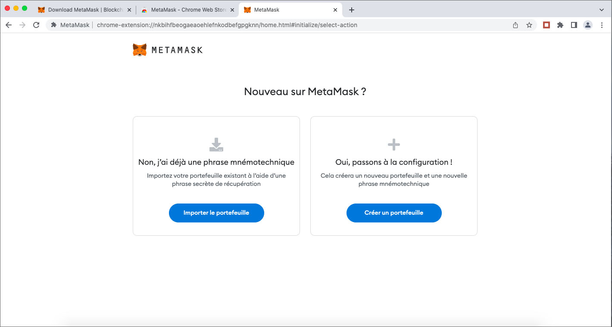The width and height of the screenshot is (612, 327).
Task: Open Chrome three-dot menu
Action: [602, 25]
